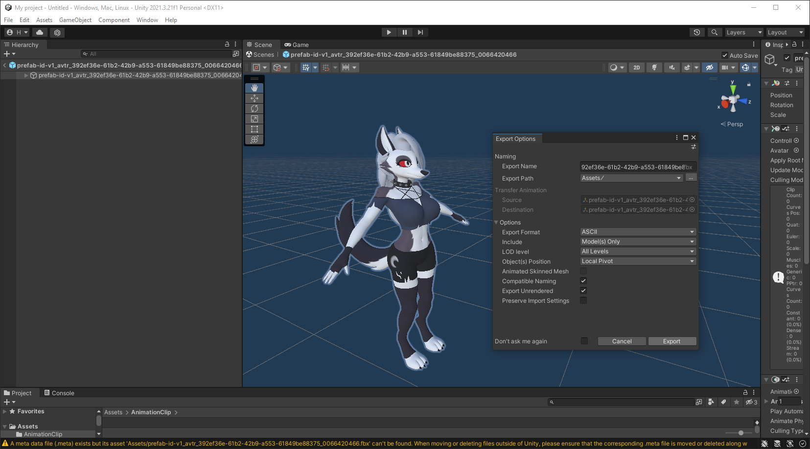This screenshot has width=810, height=449.
Task: Open the cloud services icon
Action: coord(40,32)
